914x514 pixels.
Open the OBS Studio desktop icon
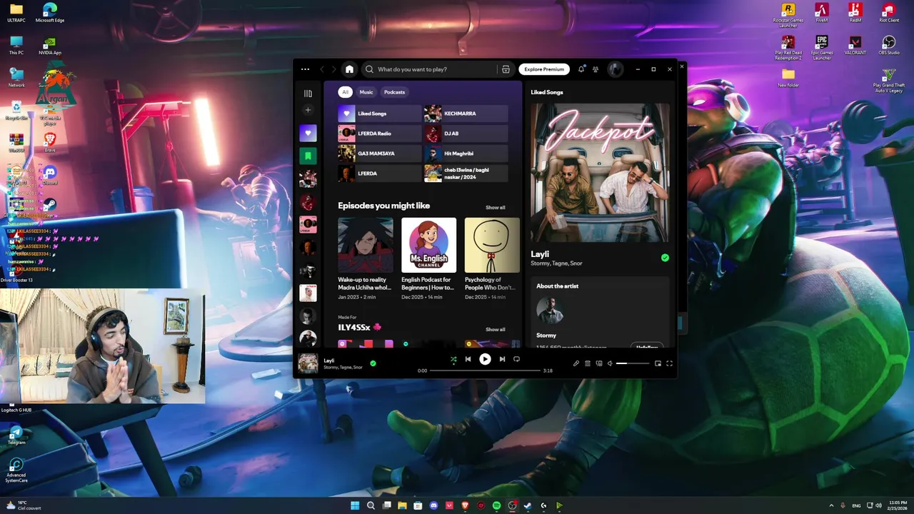pyautogui.click(x=888, y=46)
